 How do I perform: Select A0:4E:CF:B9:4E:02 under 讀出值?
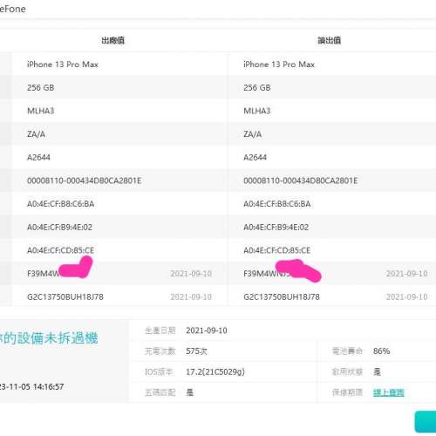point(276,227)
